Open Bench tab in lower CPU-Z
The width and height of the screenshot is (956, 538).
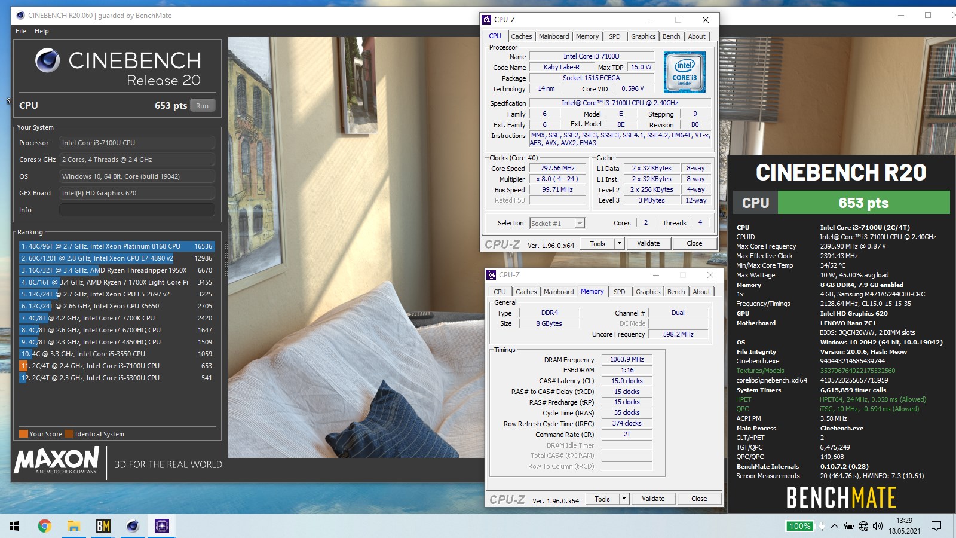(676, 292)
